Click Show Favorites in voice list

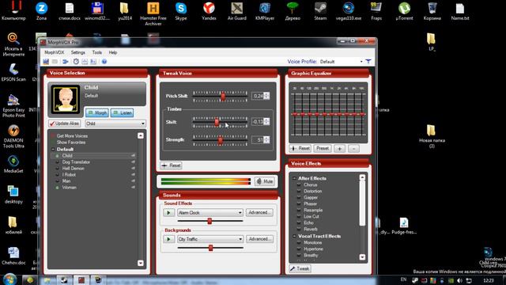click(71, 142)
